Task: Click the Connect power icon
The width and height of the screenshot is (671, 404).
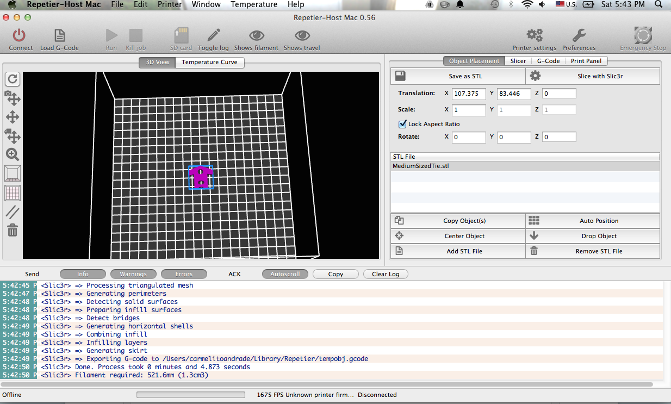Action: (x=19, y=36)
